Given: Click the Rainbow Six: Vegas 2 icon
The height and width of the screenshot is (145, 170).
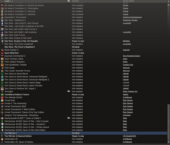Looking at the screenshot, I should pos(2,89).
